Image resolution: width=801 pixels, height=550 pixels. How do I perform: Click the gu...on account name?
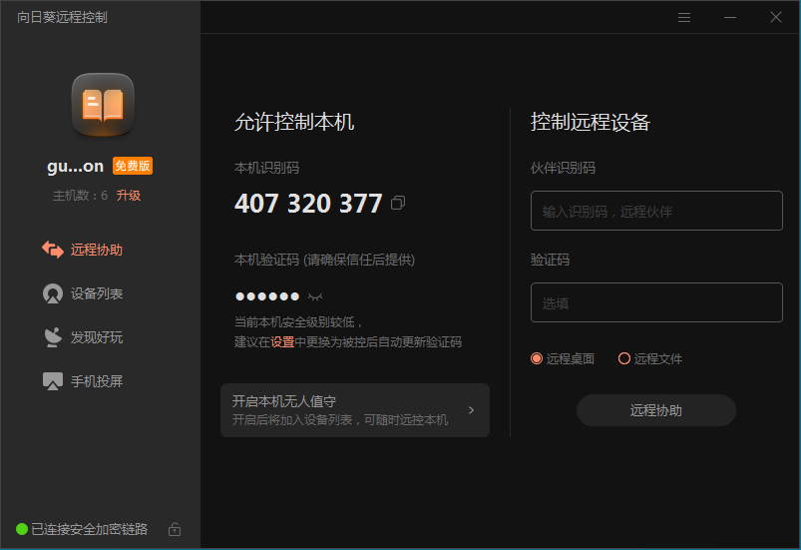pyautogui.click(x=75, y=166)
